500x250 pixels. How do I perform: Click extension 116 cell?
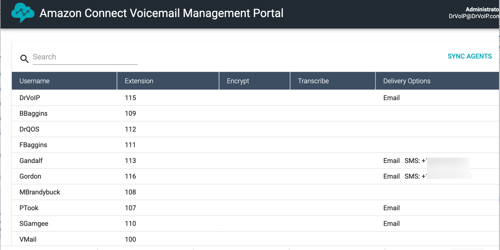point(130,177)
